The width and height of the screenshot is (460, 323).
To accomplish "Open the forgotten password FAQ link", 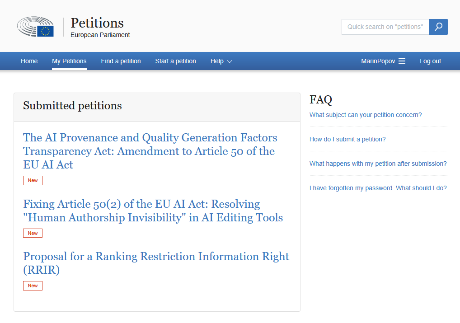I will [x=378, y=188].
